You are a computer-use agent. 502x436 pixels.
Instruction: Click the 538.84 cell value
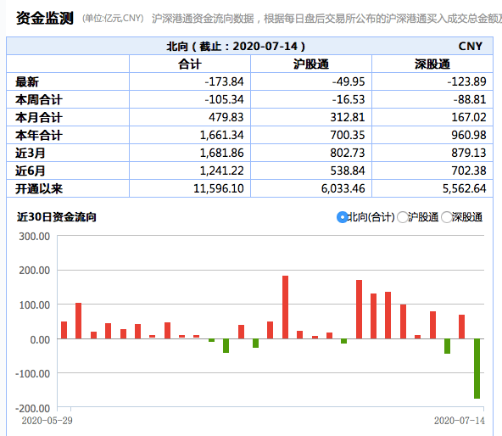click(x=348, y=170)
